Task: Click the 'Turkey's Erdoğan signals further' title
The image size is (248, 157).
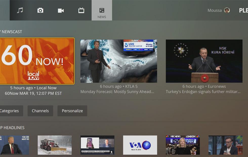Action: [203, 92]
